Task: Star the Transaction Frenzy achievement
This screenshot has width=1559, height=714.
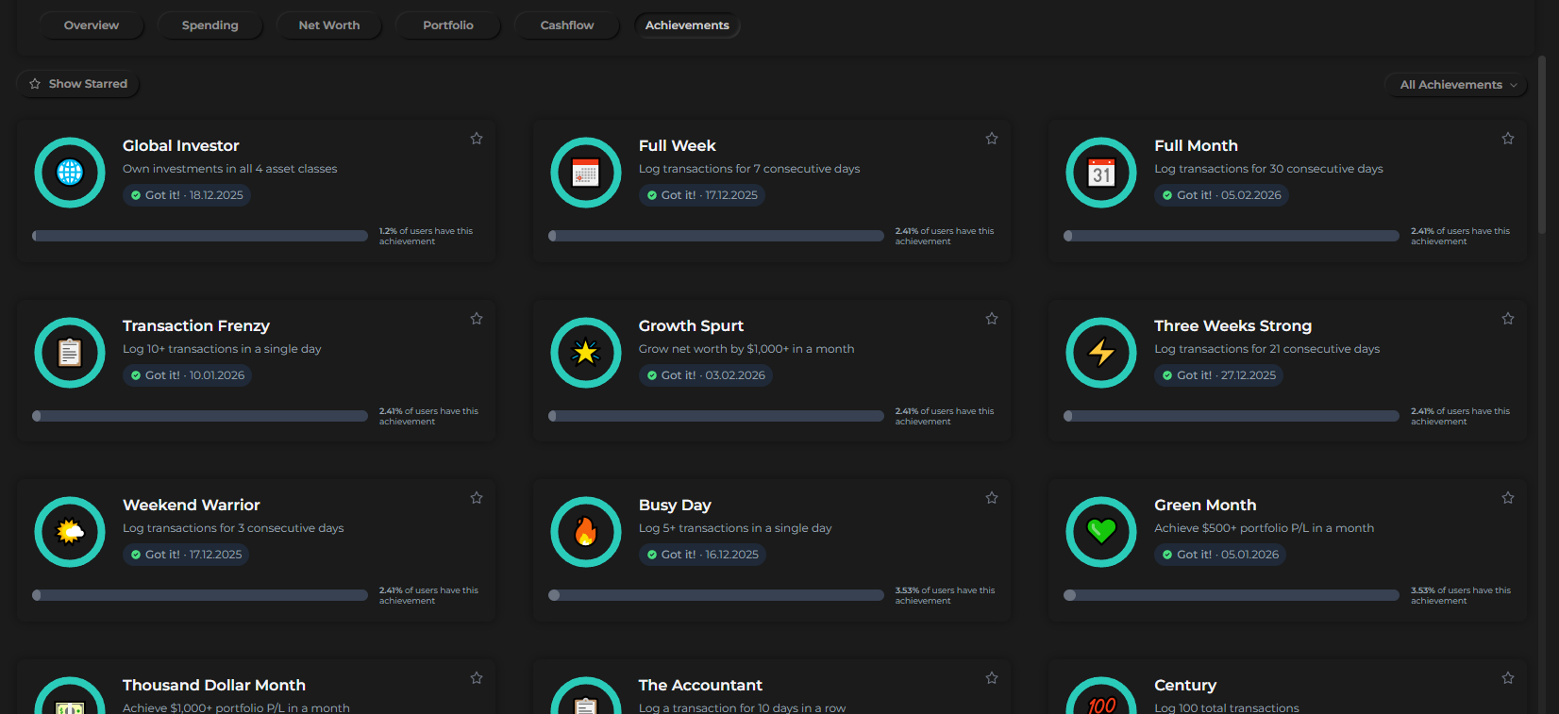Action: (477, 319)
